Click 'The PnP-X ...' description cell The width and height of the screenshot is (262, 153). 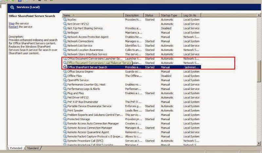tap(133, 102)
